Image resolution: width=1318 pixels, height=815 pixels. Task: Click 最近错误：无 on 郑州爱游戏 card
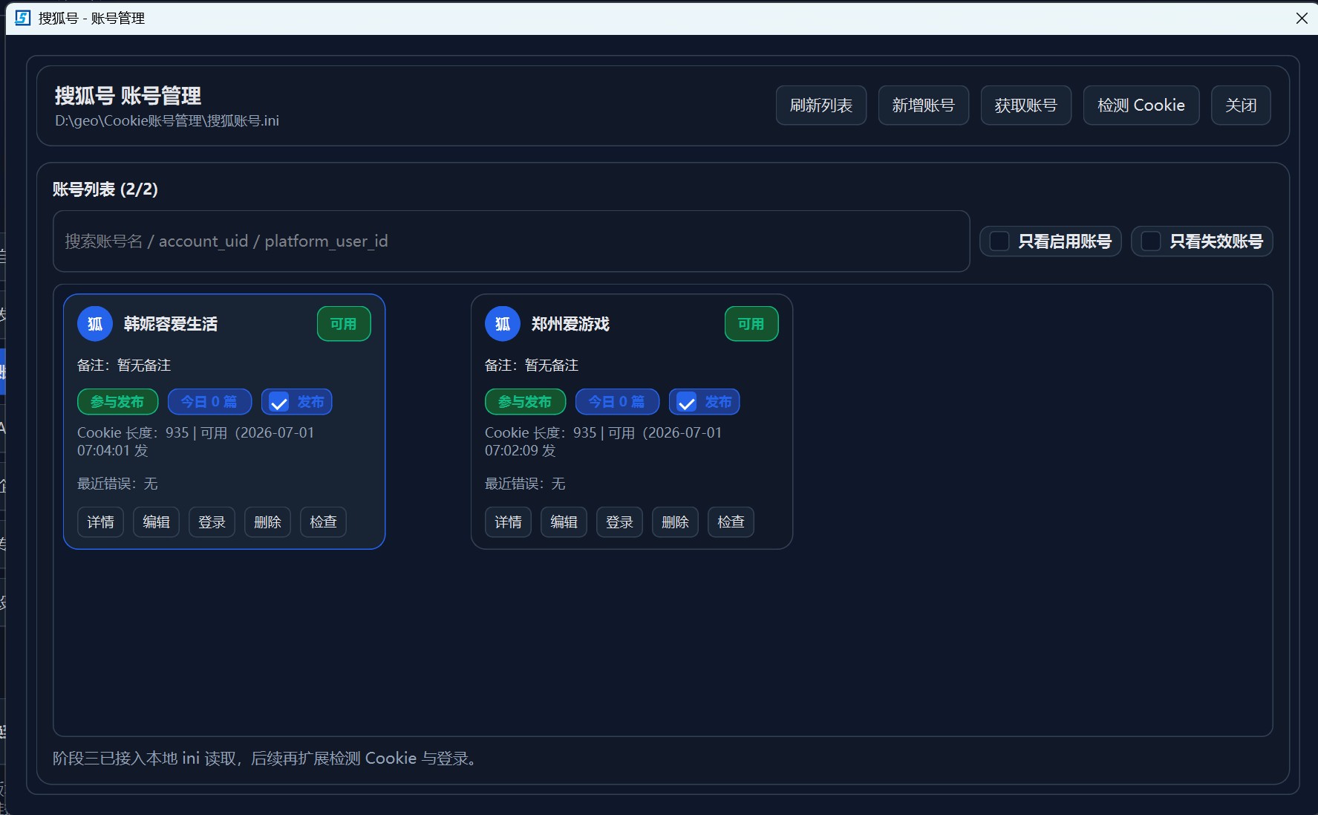click(525, 484)
